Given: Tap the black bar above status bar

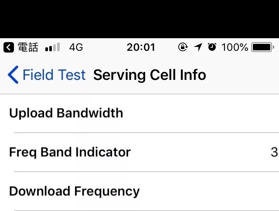Looking at the screenshot, I should [x=139, y=19].
